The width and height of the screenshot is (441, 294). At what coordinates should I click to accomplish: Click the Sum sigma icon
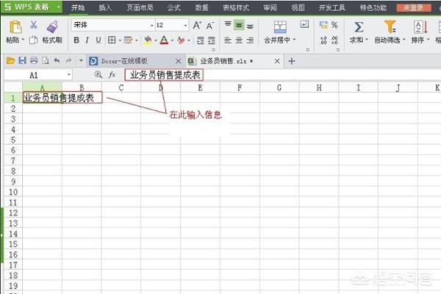point(359,28)
